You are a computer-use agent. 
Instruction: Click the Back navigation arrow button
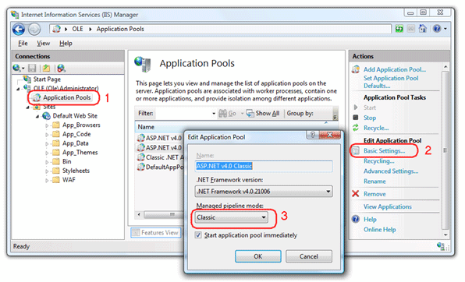[x=19, y=30]
